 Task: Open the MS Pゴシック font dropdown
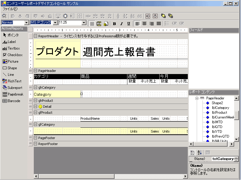55,23
